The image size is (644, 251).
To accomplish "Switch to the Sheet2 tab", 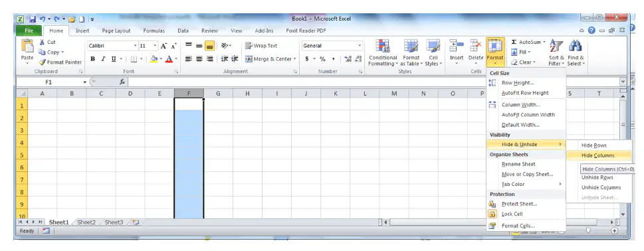I will [x=86, y=222].
